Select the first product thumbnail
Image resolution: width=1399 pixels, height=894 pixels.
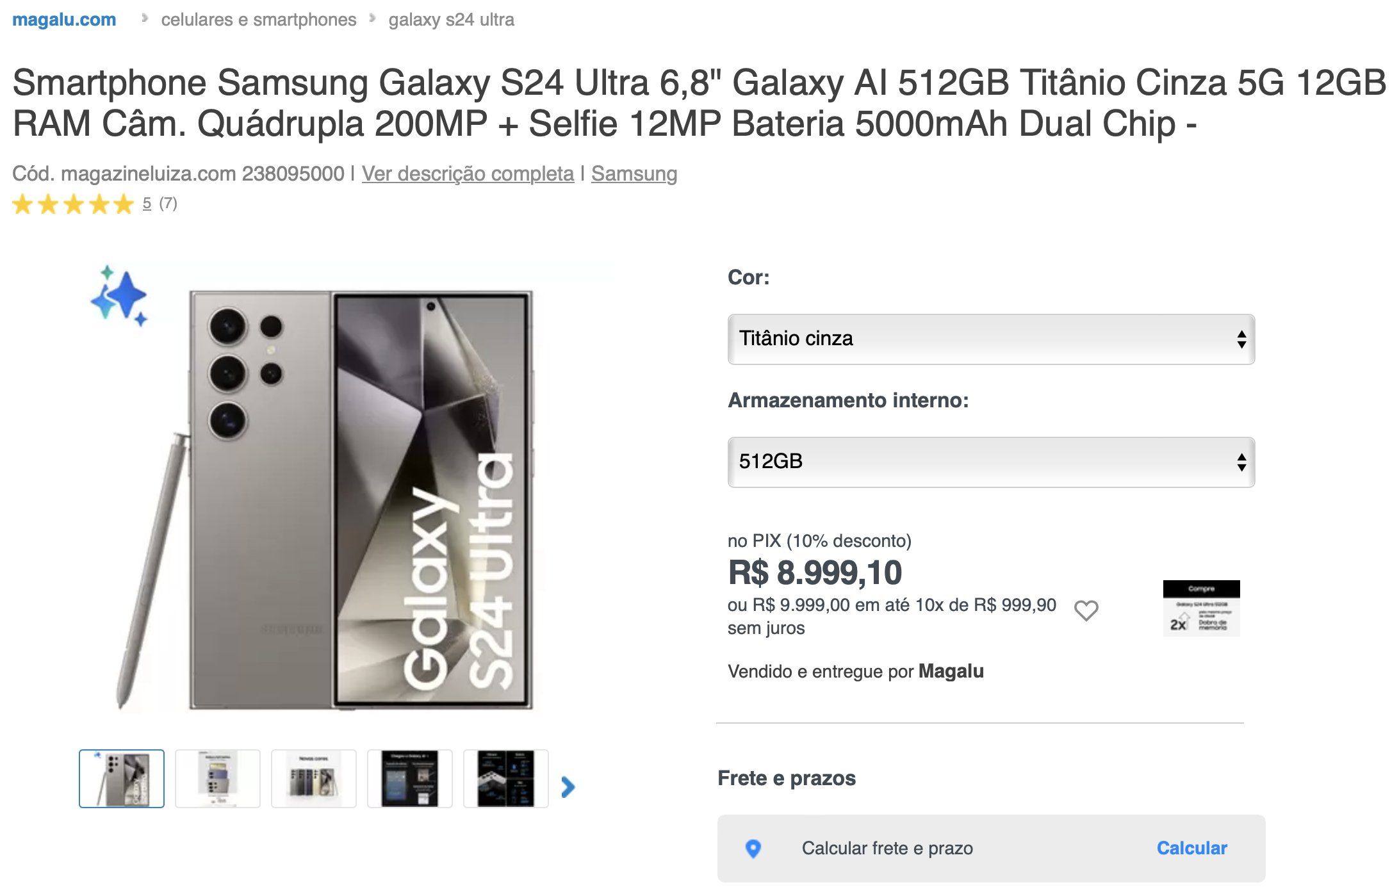pyautogui.click(x=122, y=779)
